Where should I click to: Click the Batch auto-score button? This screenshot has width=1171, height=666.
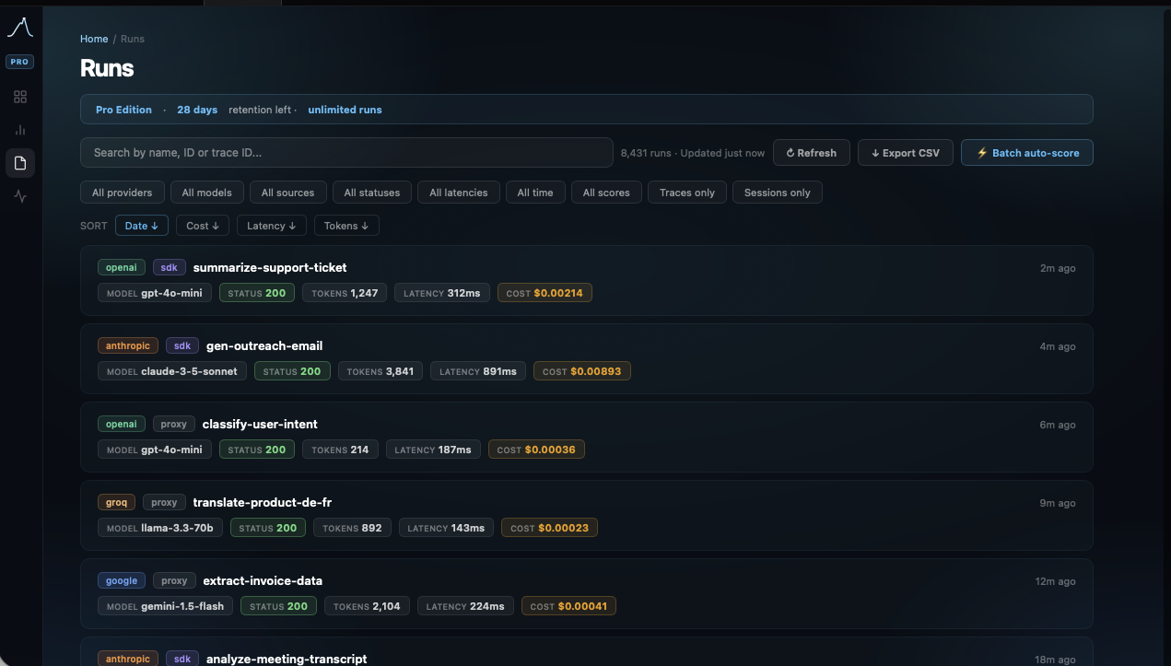pyautogui.click(x=1027, y=153)
